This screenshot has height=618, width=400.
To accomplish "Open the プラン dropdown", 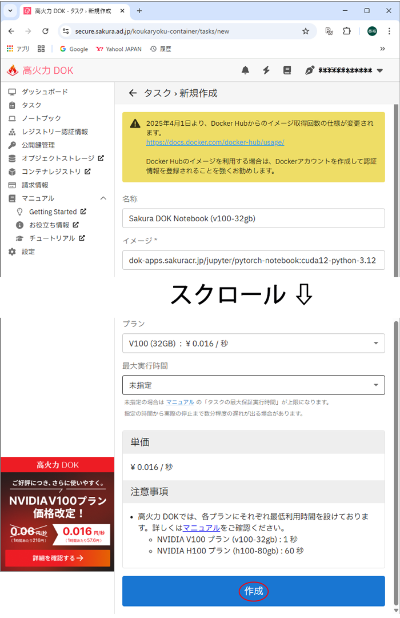I will point(253,343).
